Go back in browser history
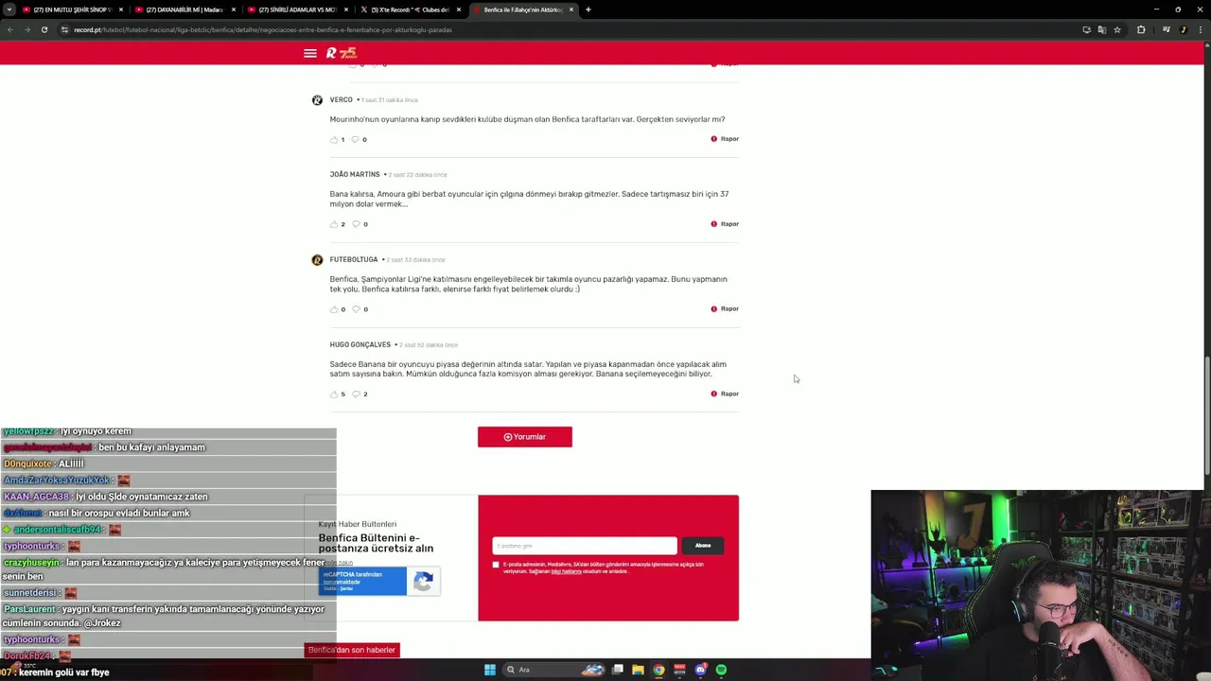Viewport: 1211px width, 681px height. coord(9,29)
